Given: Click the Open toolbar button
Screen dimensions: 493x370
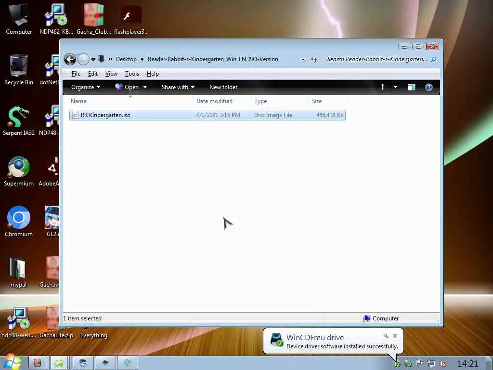Looking at the screenshot, I should [x=127, y=87].
